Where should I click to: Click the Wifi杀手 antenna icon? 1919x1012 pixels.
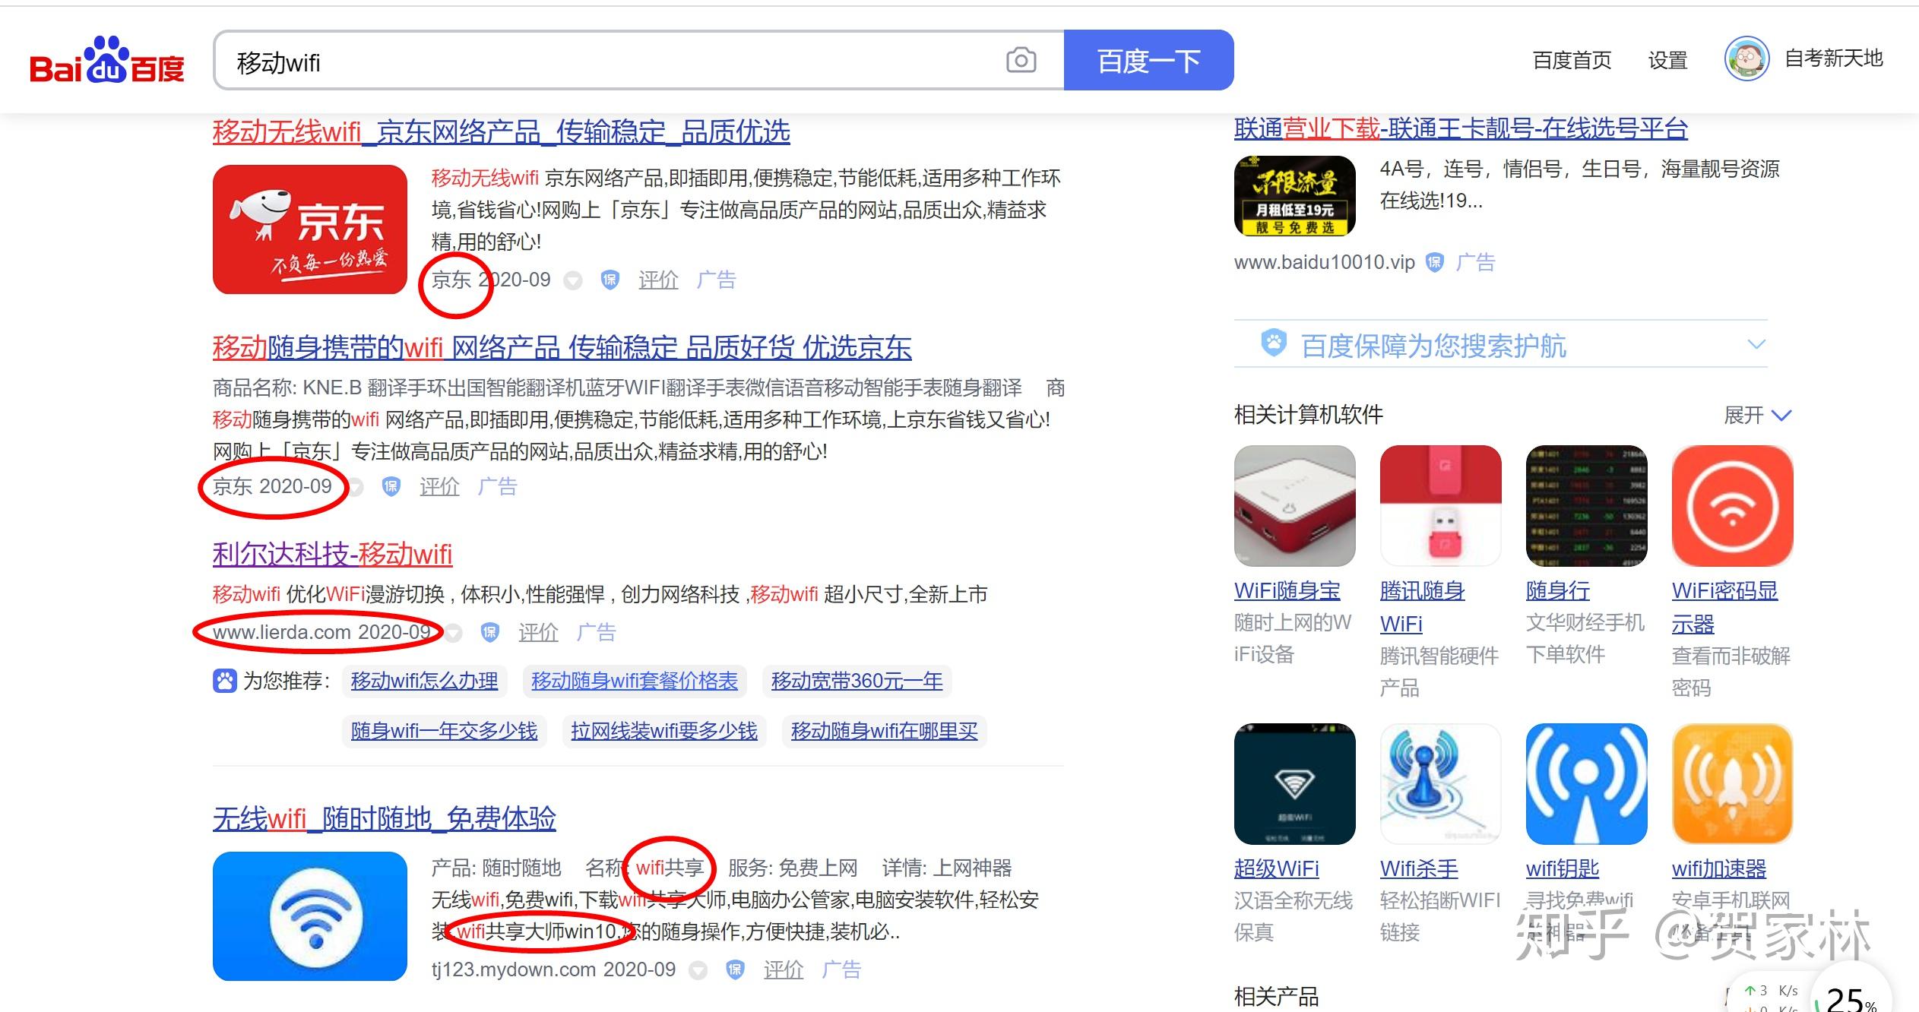pyautogui.click(x=1440, y=784)
